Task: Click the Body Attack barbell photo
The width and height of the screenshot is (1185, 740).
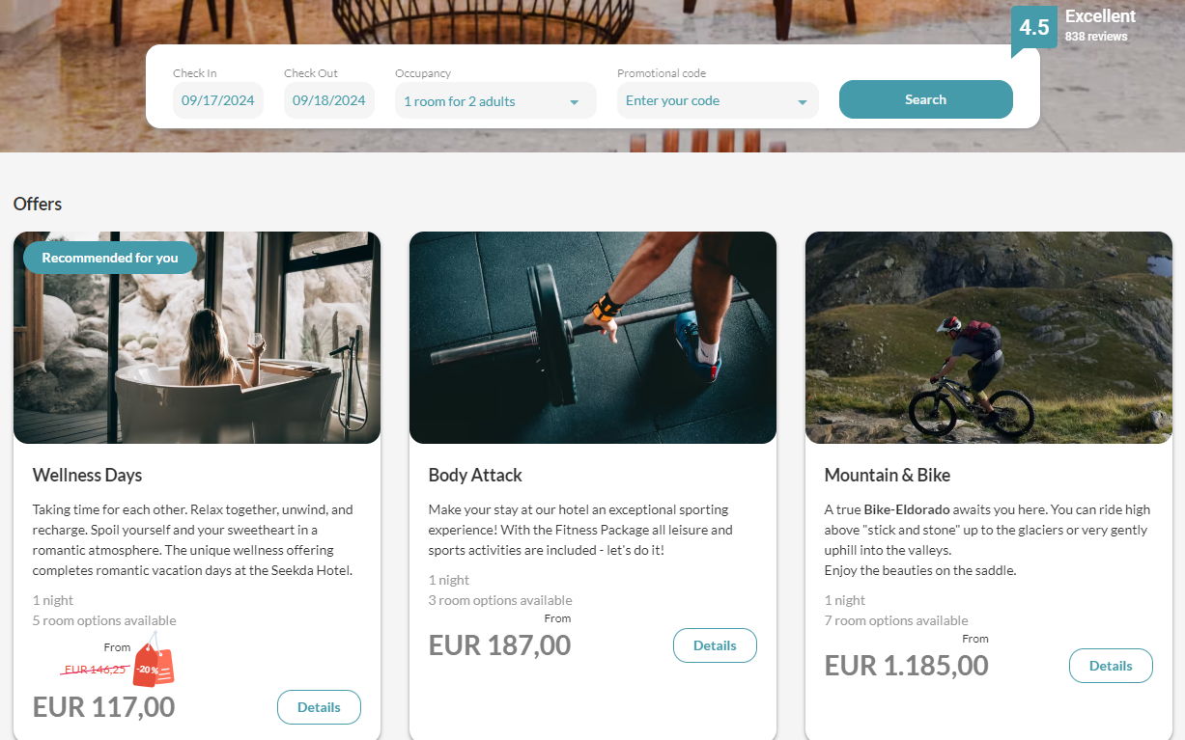Action: 593,338
